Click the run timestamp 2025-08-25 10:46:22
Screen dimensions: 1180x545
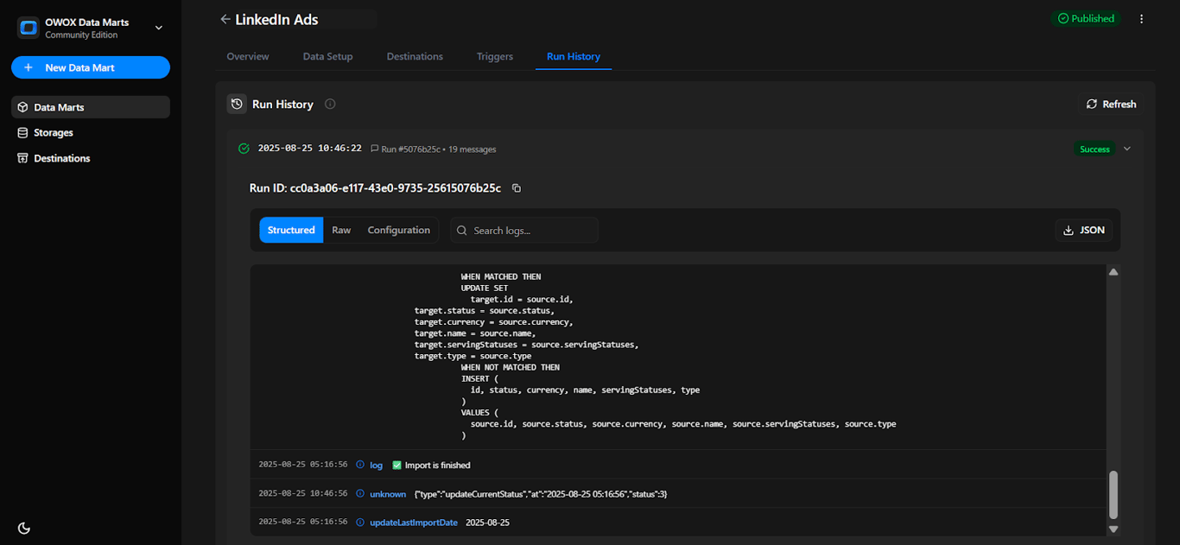(x=309, y=149)
